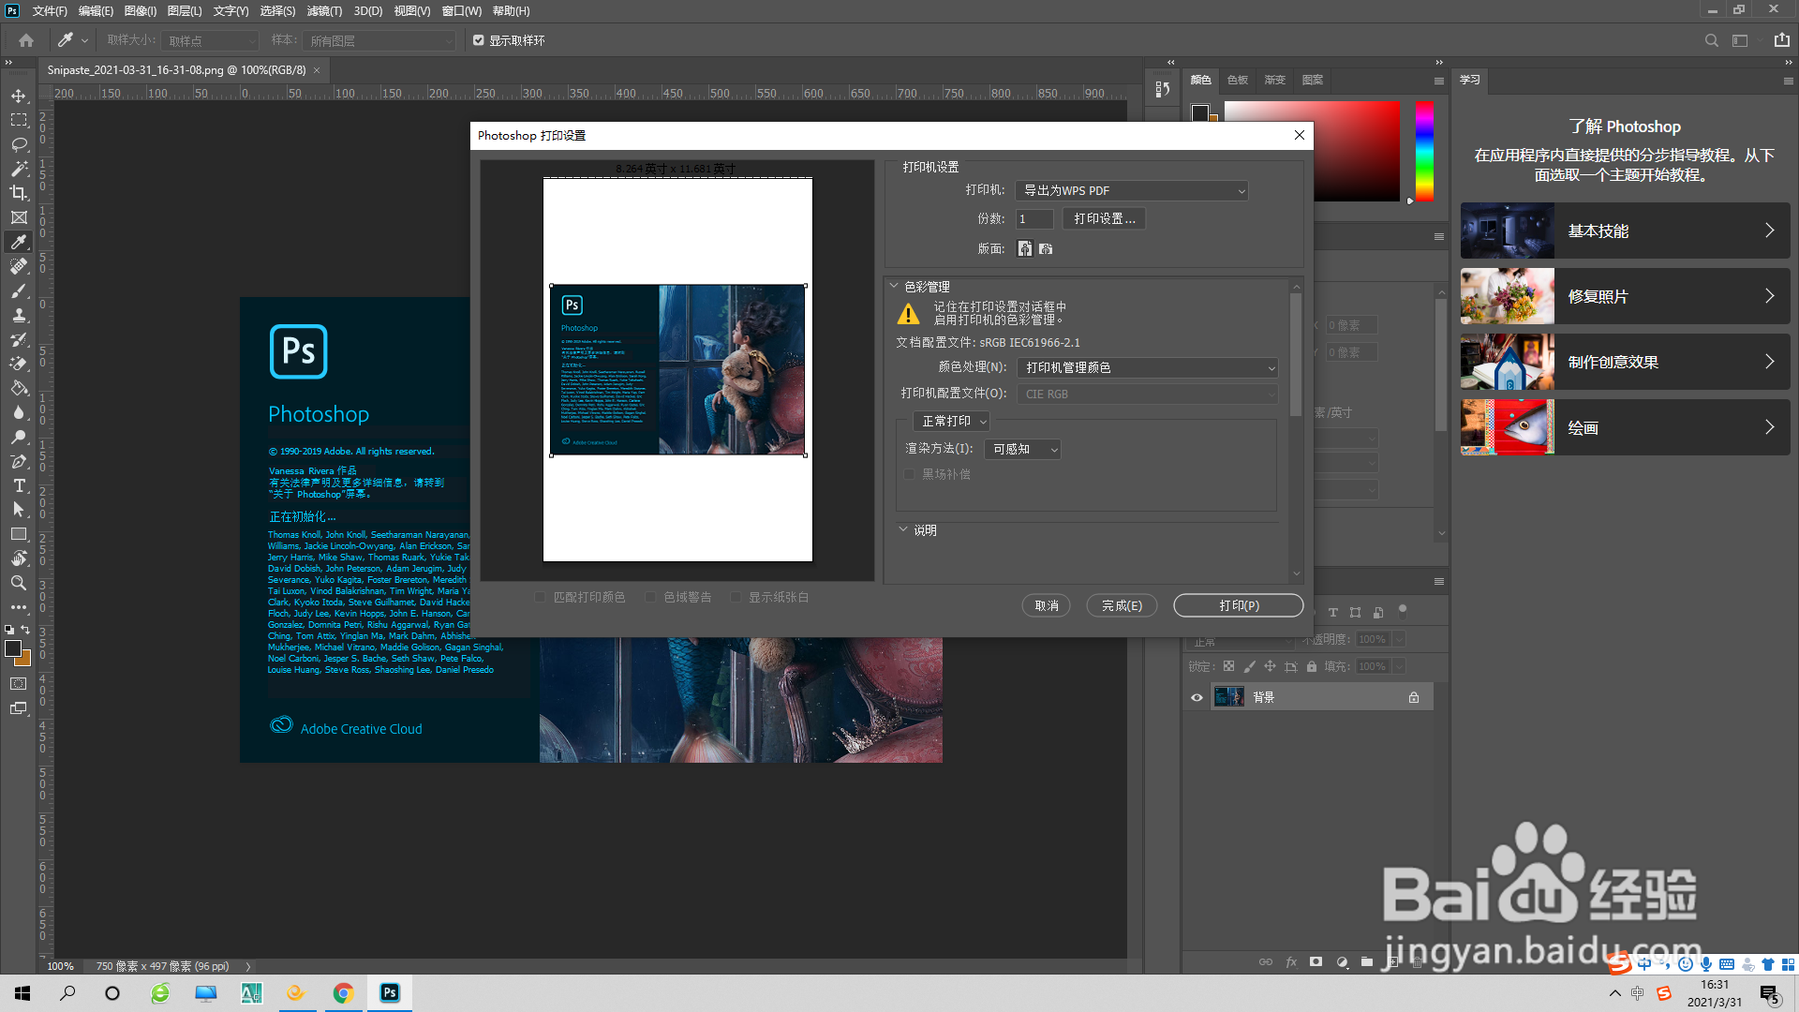Select portrait page orientation icon
The image size is (1799, 1012).
click(x=1025, y=248)
